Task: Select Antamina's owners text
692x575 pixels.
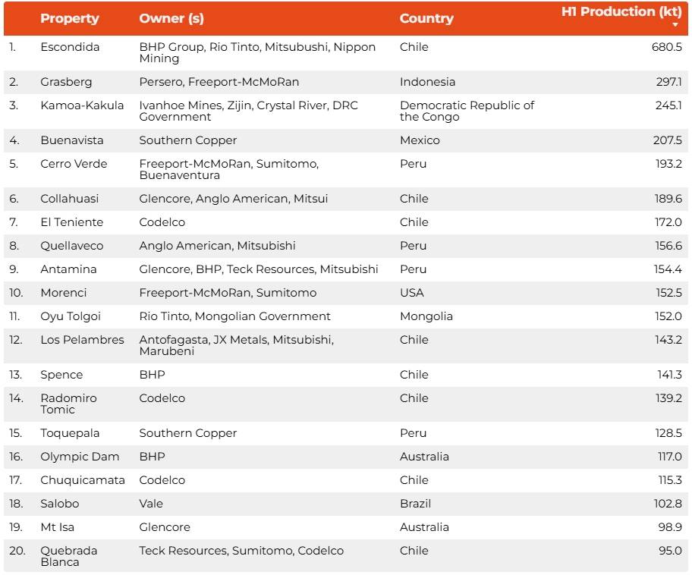Action: point(258,269)
